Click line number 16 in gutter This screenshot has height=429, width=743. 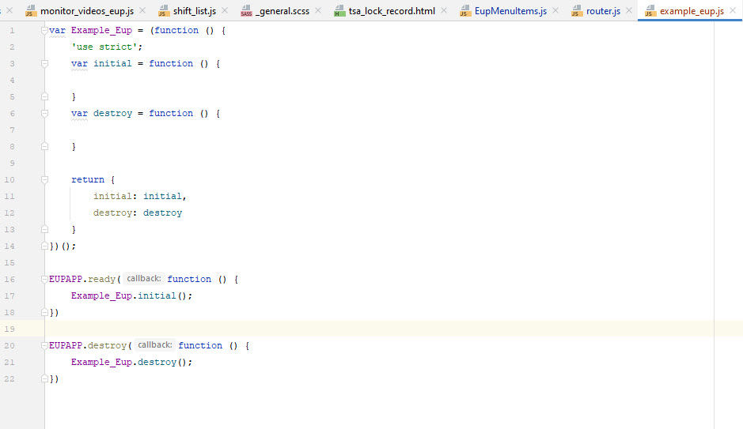pos(9,279)
